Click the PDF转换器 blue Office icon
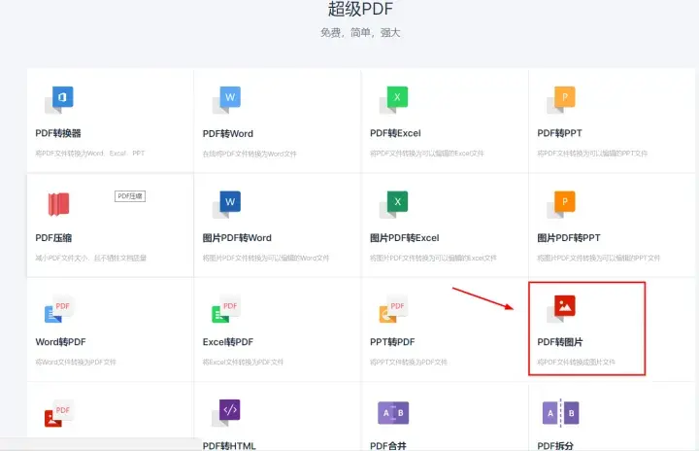Image resolution: width=699 pixels, height=451 pixels. (x=59, y=99)
